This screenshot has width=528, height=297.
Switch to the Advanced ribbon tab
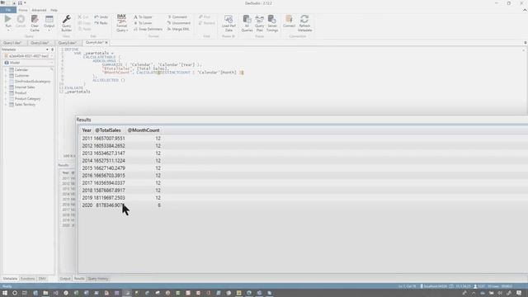(39, 10)
